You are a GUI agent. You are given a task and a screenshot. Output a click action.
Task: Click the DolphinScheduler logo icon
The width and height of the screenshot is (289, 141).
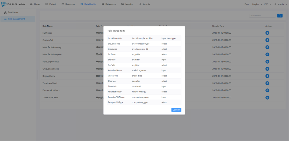point(4,4)
